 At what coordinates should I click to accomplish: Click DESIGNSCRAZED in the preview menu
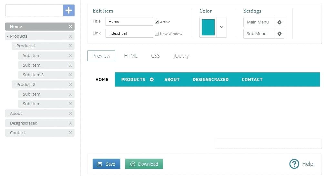(210, 79)
